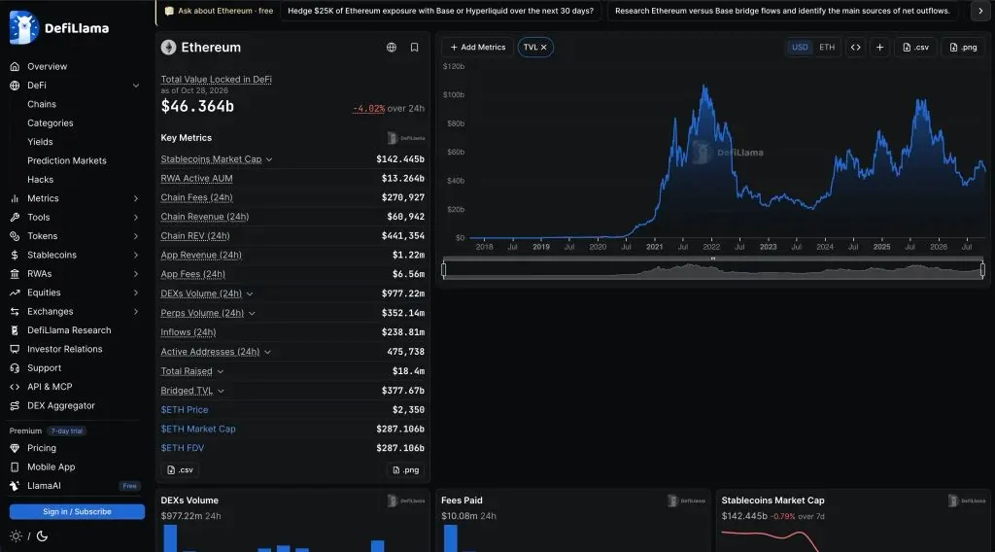Download Key Metrics .png
This screenshot has width=995, height=552.
[x=405, y=470]
